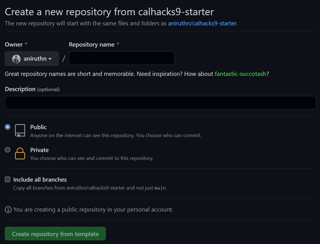Click the fantastic-succotash name suggestion
This screenshot has height=244, width=320.
coord(240,74)
